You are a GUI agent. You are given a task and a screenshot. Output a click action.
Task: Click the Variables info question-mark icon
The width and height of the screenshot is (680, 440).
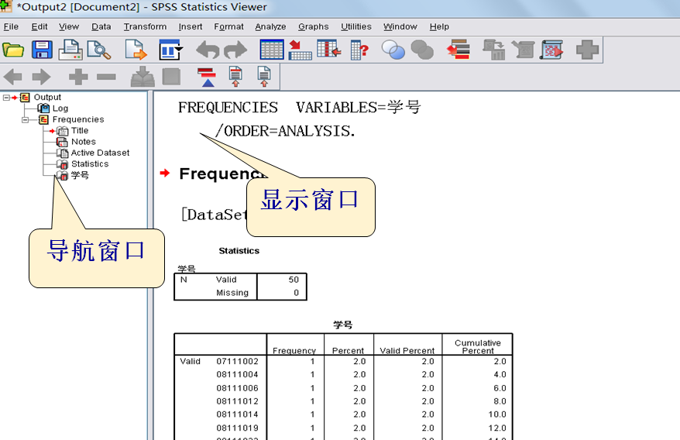point(359,50)
